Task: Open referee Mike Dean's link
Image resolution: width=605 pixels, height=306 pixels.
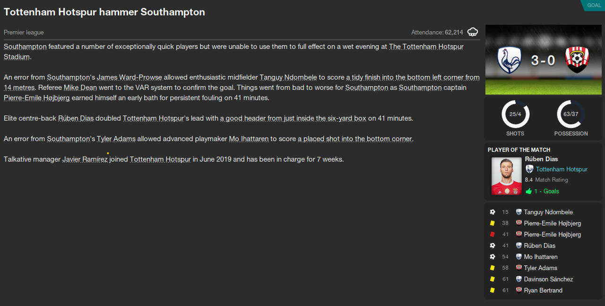Action: 80,88
